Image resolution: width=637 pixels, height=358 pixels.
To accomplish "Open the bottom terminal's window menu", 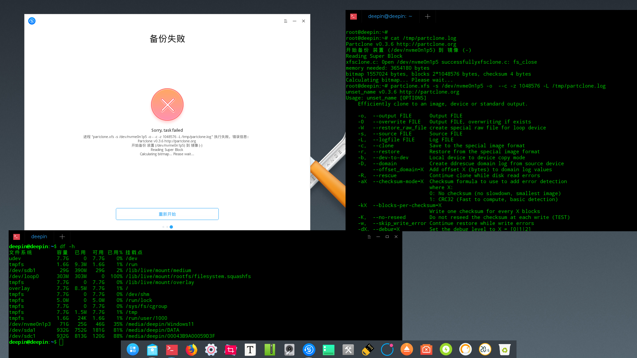I will coord(369,237).
